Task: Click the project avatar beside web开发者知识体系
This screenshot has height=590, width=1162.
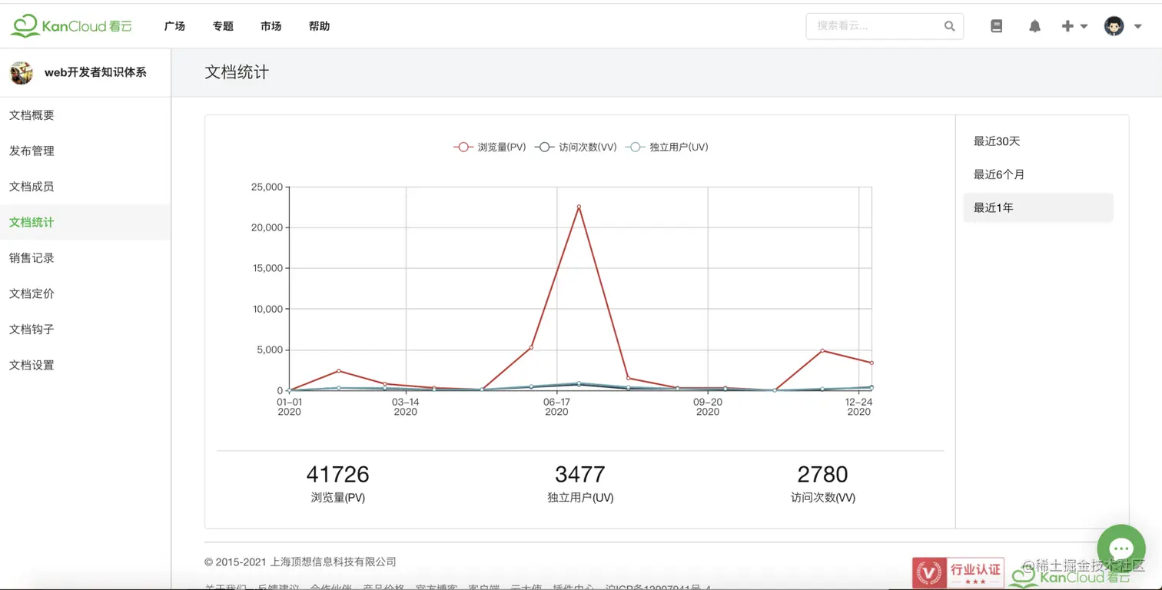Action: pos(22,73)
